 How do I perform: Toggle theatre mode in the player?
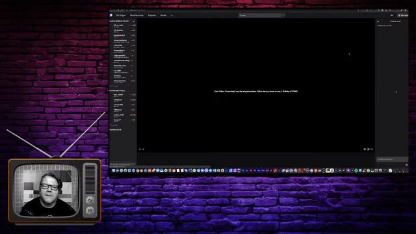click(369, 149)
